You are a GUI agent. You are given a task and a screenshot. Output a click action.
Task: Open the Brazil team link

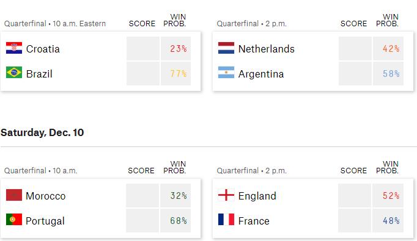39,74
